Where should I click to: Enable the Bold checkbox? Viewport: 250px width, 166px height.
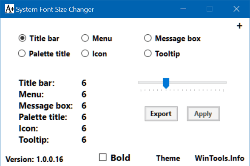(103, 158)
